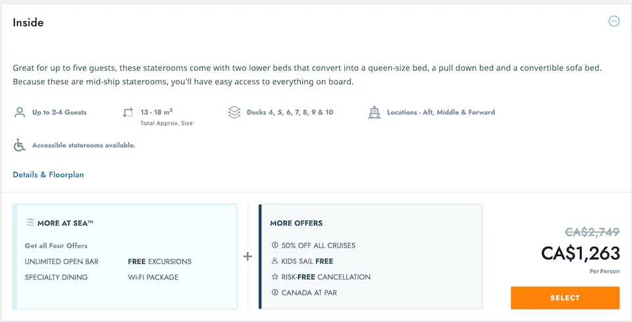This screenshot has width=632, height=322.
Task: Click the Canada At Par icon
Action: [x=275, y=293]
